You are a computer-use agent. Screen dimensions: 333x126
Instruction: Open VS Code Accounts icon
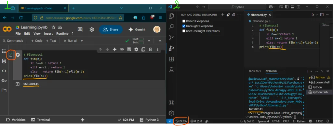[x=171, y=103]
